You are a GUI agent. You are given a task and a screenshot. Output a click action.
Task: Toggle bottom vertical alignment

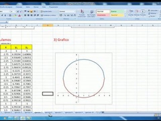click(32, 11)
